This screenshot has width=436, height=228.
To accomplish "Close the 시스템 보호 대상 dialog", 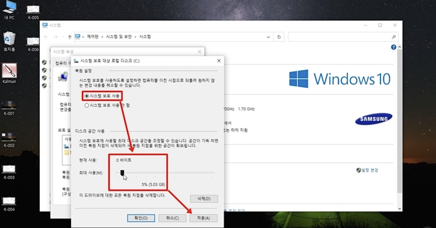I will 219,61.
